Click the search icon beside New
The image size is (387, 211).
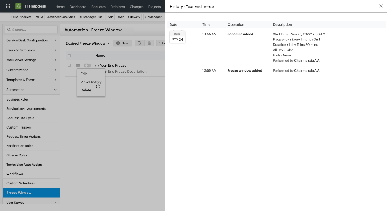coord(139,43)
